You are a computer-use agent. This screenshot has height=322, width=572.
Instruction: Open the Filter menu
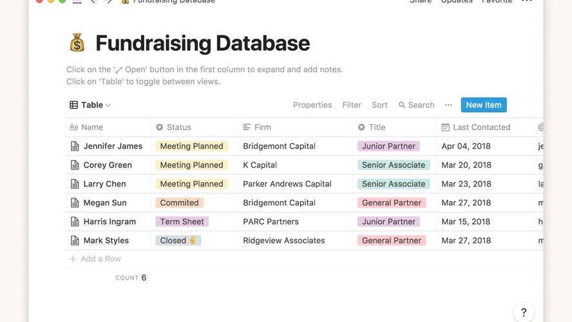click(x=352, y=105)
